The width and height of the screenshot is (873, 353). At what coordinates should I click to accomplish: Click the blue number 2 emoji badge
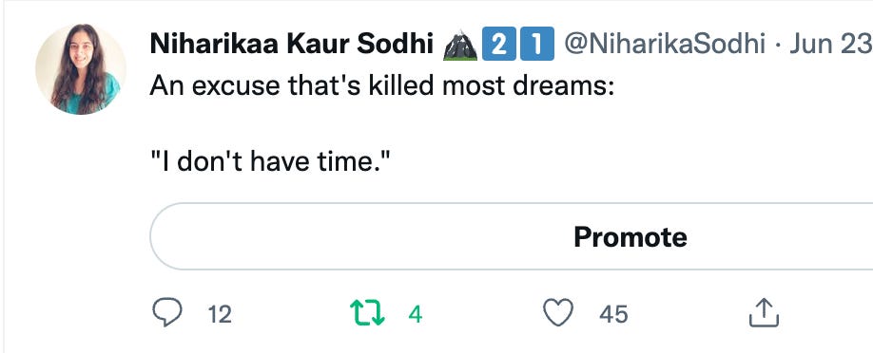tap(499, 44)
